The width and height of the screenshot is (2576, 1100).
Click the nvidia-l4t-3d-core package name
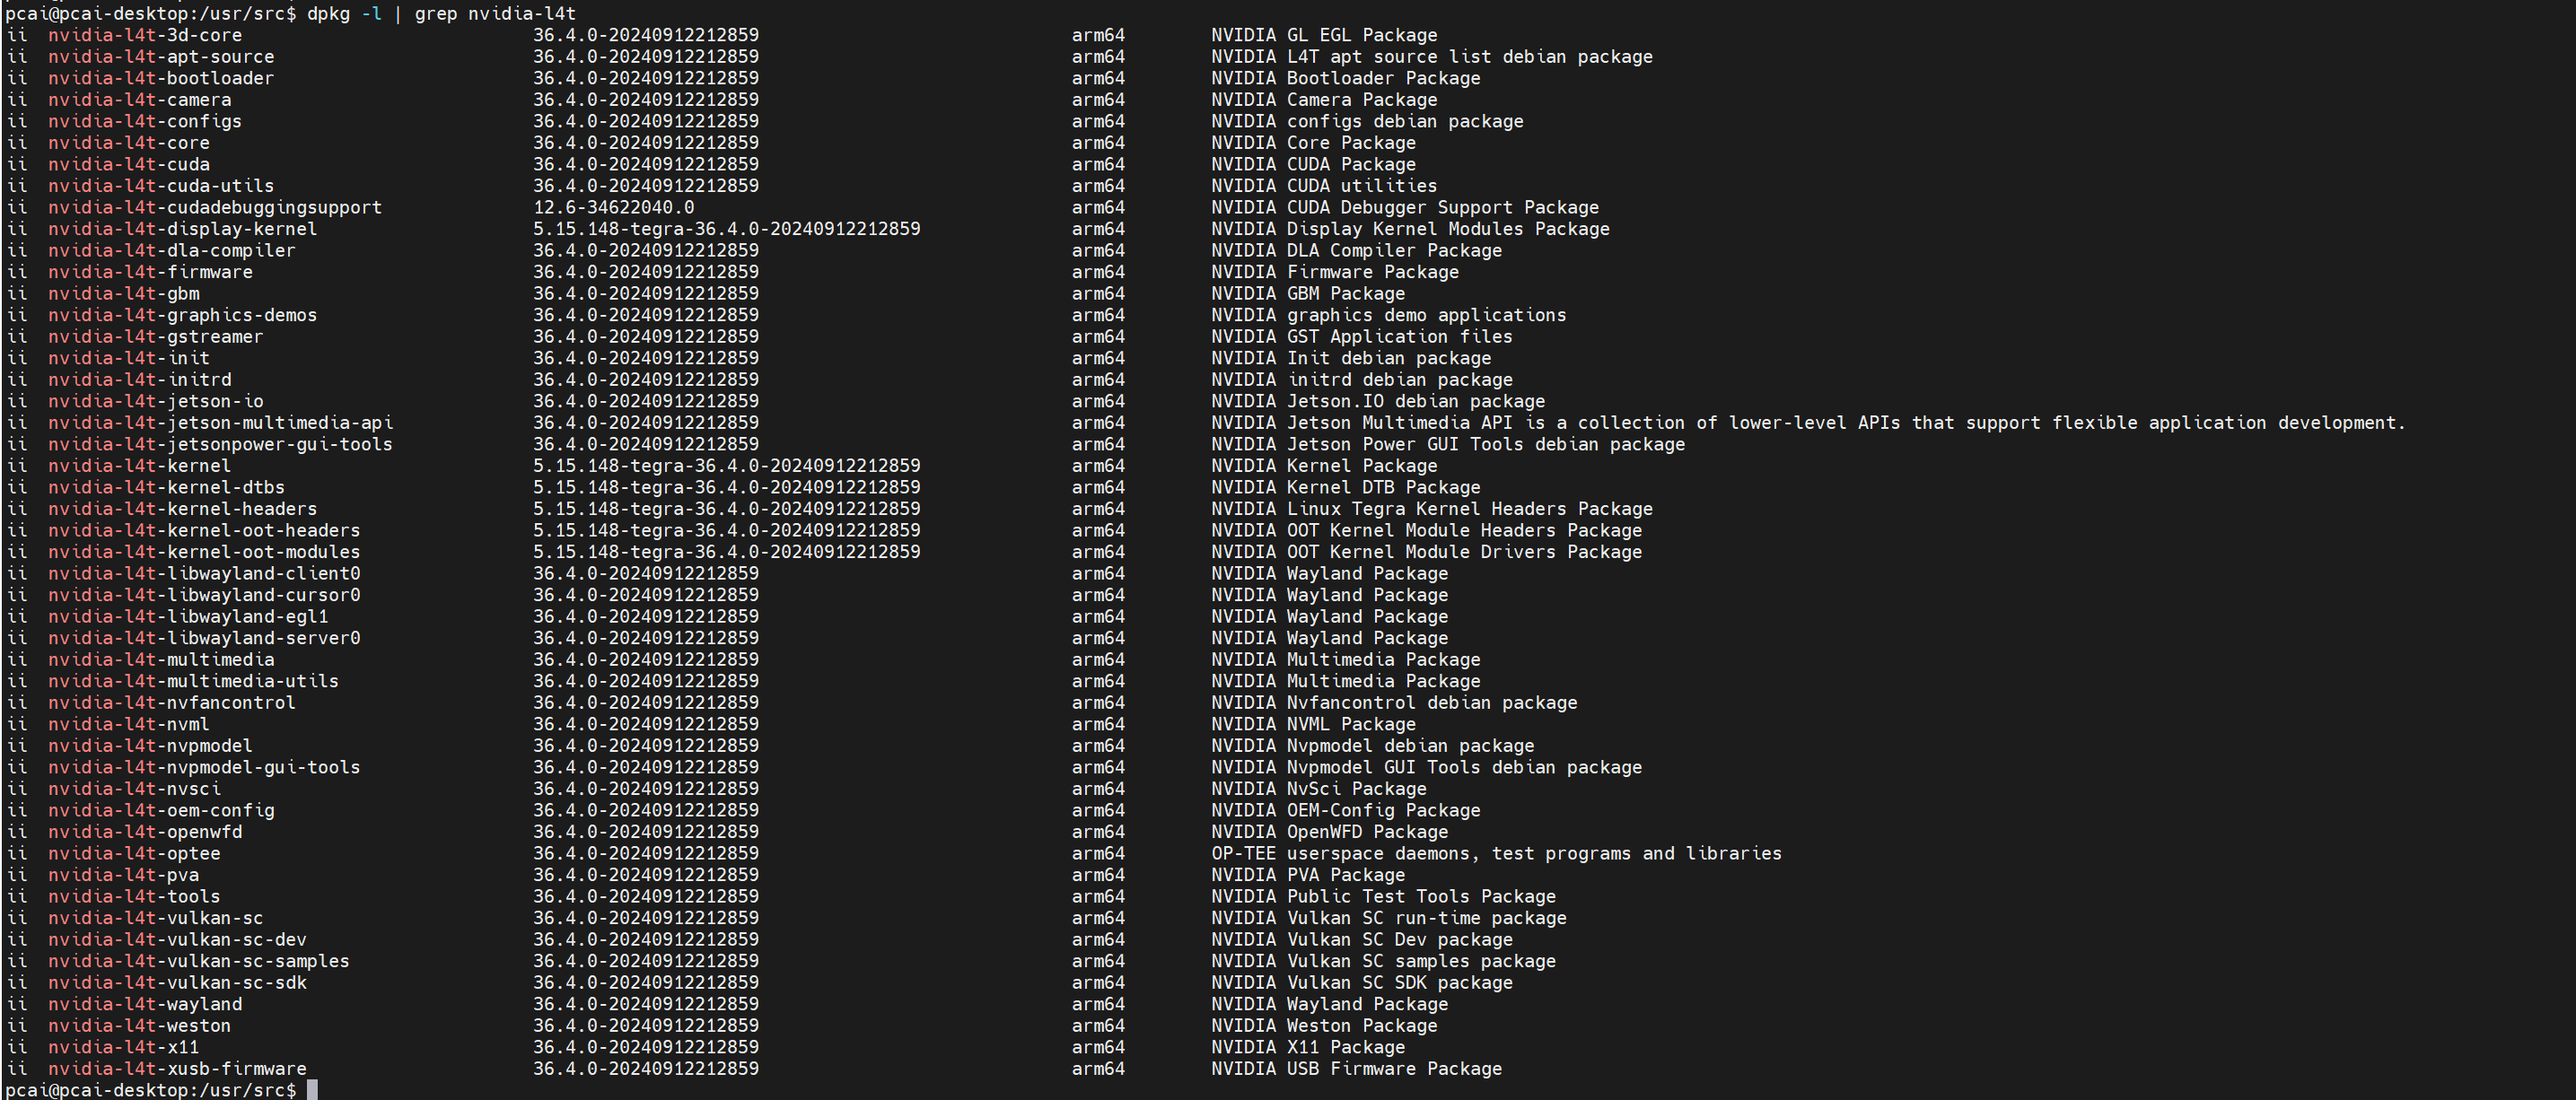coord(145,35)
